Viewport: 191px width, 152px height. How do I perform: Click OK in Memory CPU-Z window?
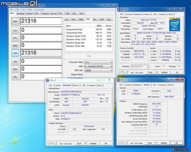[x=176, y=143]
